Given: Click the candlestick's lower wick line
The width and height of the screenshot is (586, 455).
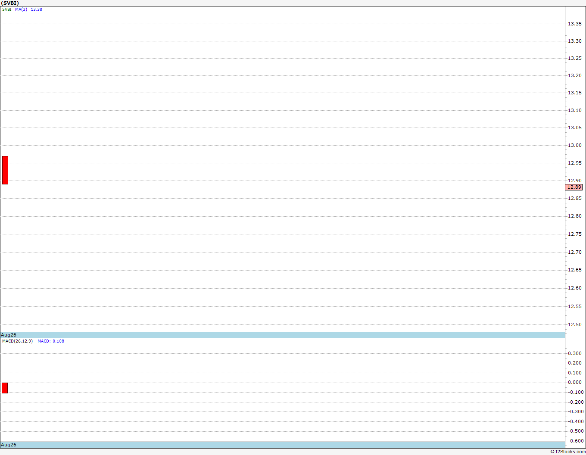Looking at the screenshot, I should tap(5, 258).
